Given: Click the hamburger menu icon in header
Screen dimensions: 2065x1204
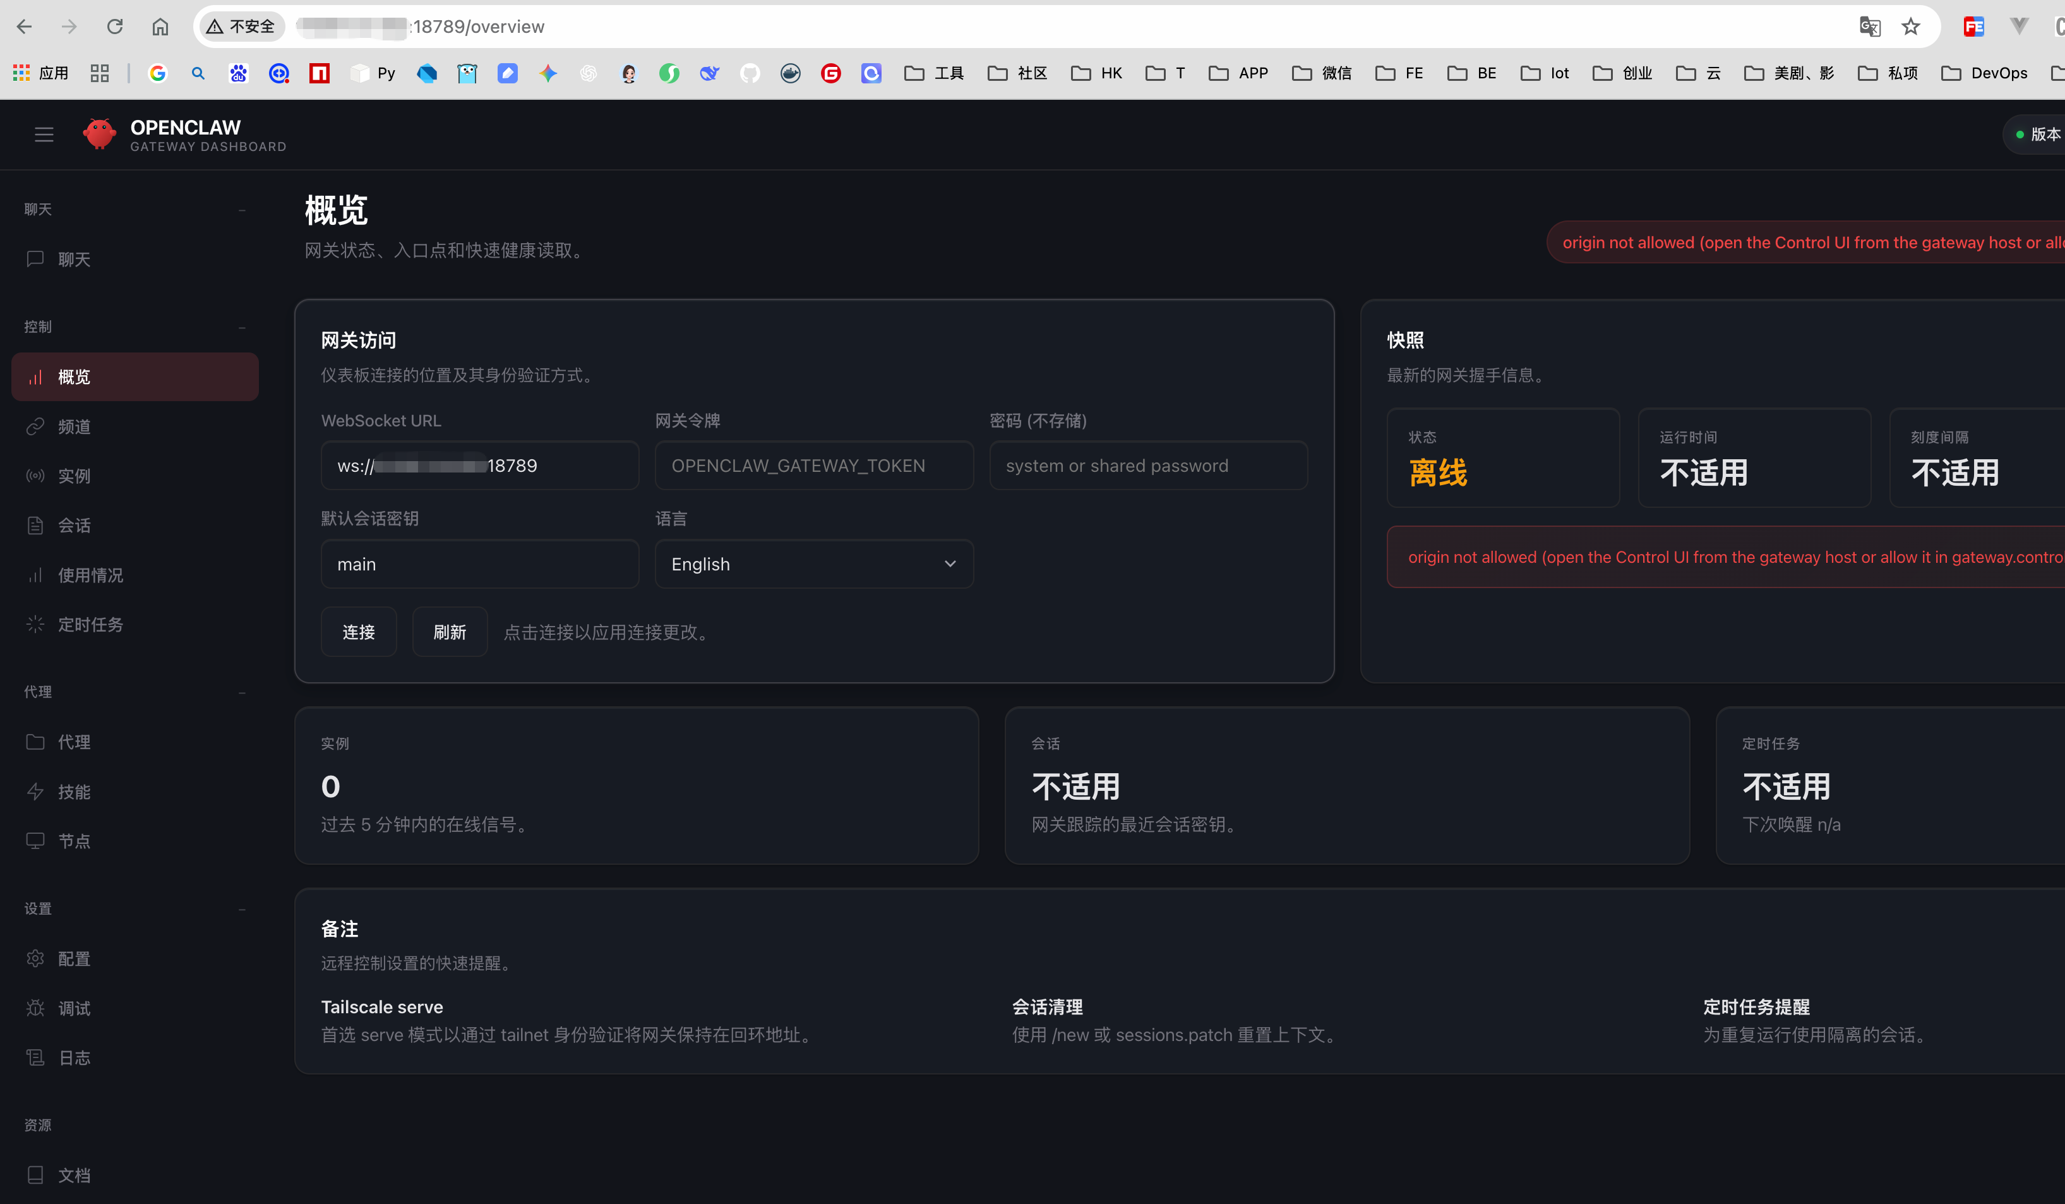Looking at the screenshot, I should coord(44,135).
